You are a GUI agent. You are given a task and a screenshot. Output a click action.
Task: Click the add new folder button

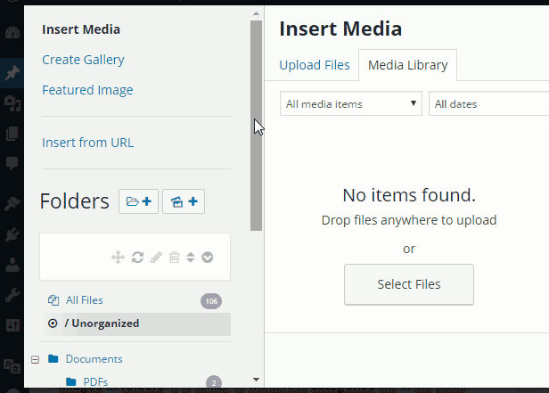point(138,201)
